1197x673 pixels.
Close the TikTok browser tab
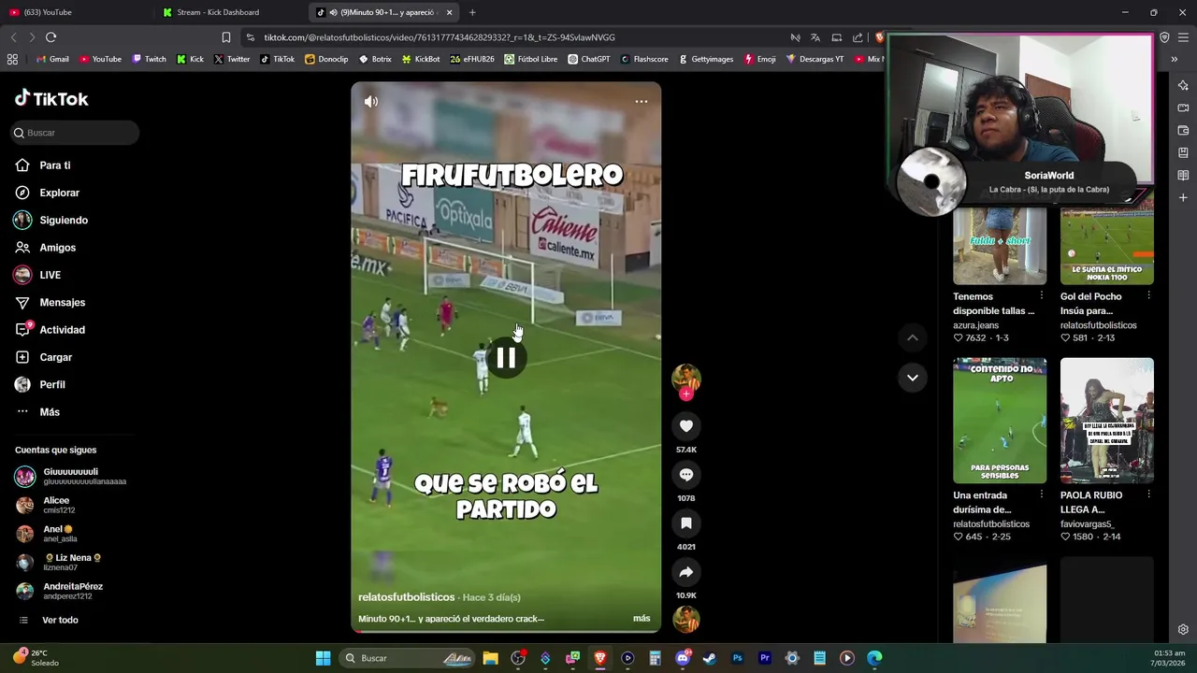coord(449,12)
